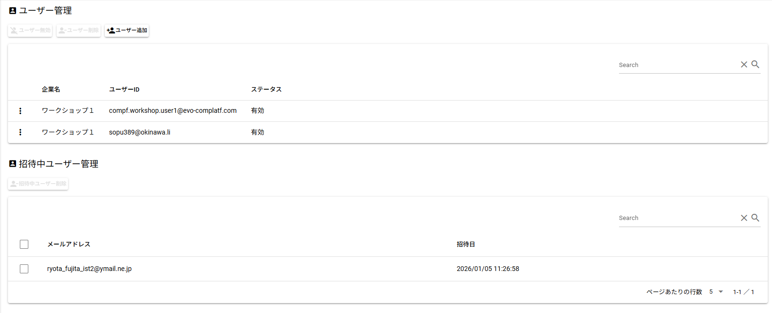Viewport: 772px width, 313px height.
Task: Click the ユーザー追加 button
Action: (127, 30)
